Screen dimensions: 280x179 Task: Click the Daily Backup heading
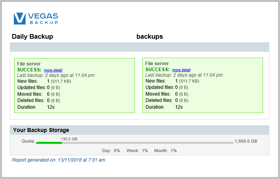pyautogui.click(x=32, y=37)
